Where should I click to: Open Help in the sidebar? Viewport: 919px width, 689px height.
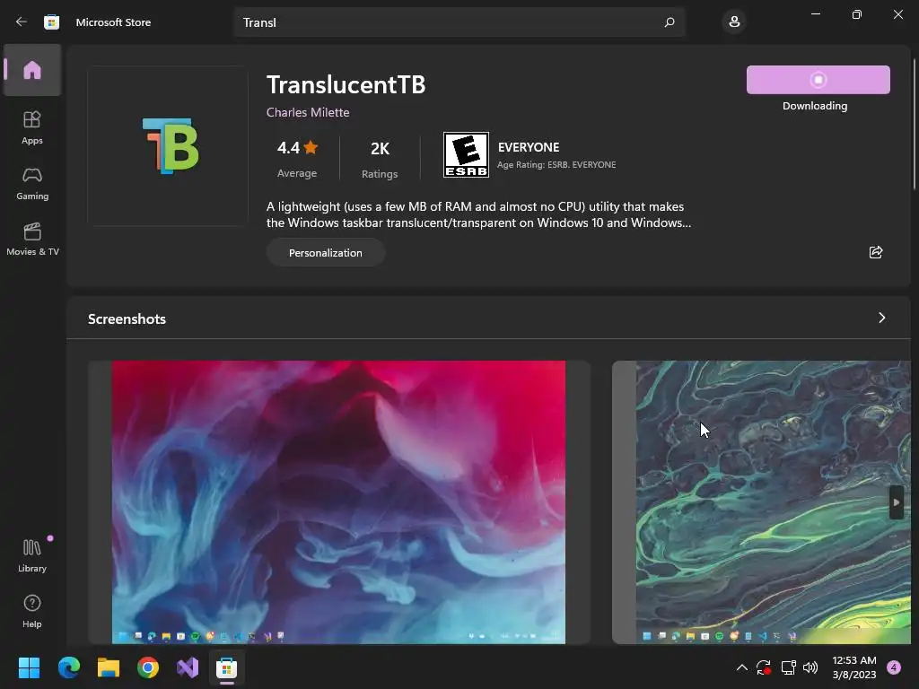click(x=32, y=611)
